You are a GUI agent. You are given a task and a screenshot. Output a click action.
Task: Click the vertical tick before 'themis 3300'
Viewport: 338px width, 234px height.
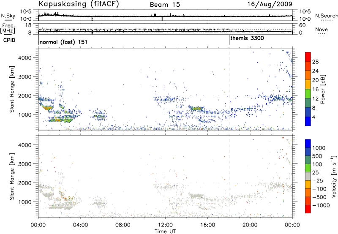pos(229,40)
